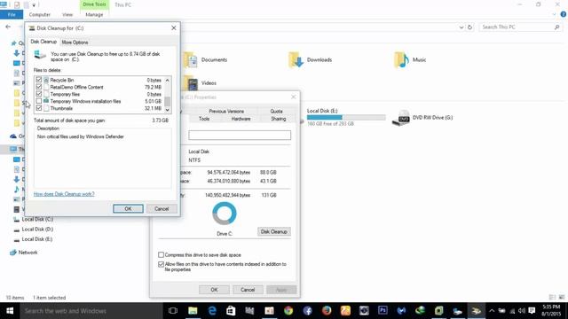Open File Explorer from the taskbar
Viewport: 568px width, 319px height.
193,311
